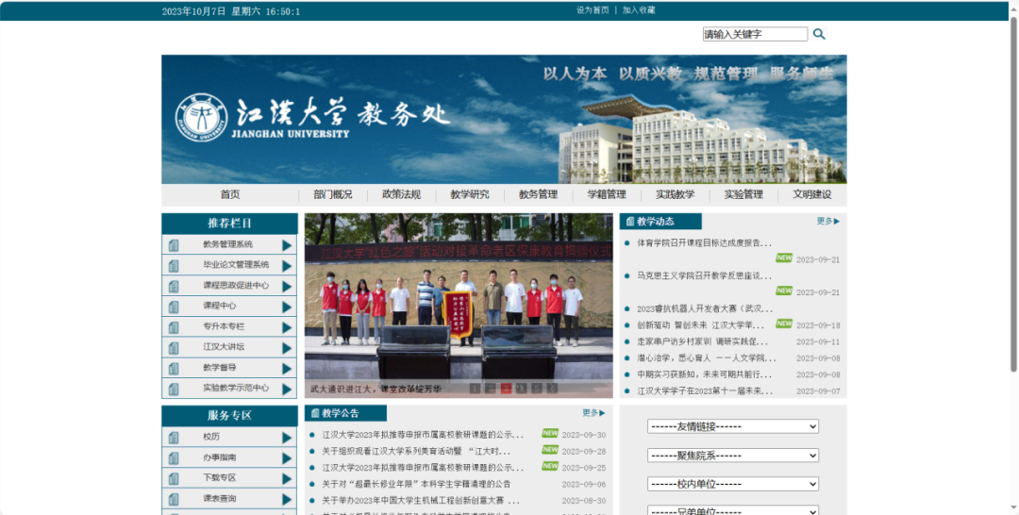Open news 2023睿抗机器人开发者大赛
Image resolution: width=1019 pixels, height=515 pixels.
click(705, 308)
